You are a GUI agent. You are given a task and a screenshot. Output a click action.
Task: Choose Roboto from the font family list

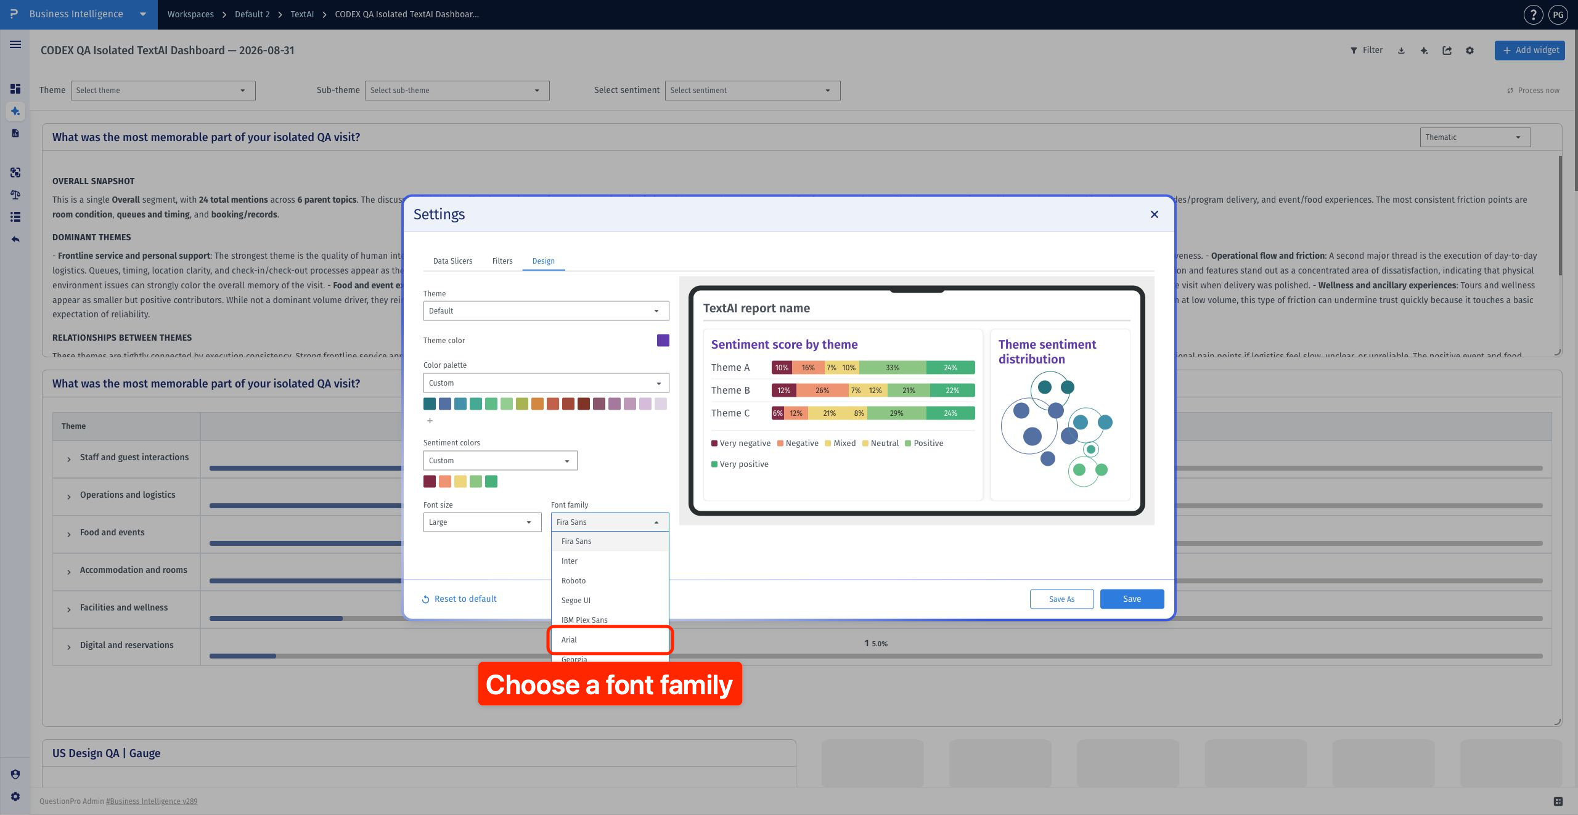point(610,581)
